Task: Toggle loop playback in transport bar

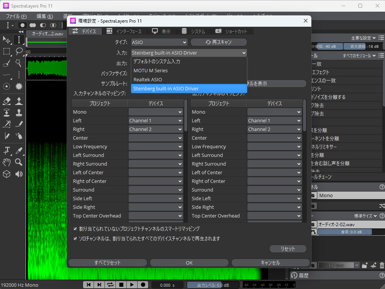Action: [x=110, y=285]
